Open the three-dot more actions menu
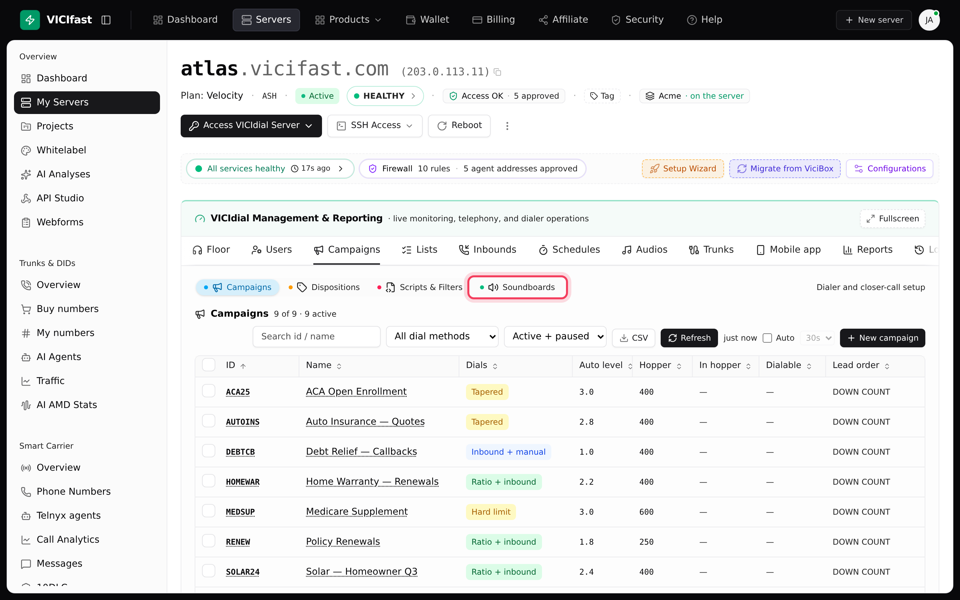The width and height of the screenshot is (960, 600). tap(507, 126)
